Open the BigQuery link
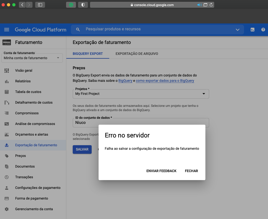This screenshot has width=268, height=219. click(x=125, y=80)
